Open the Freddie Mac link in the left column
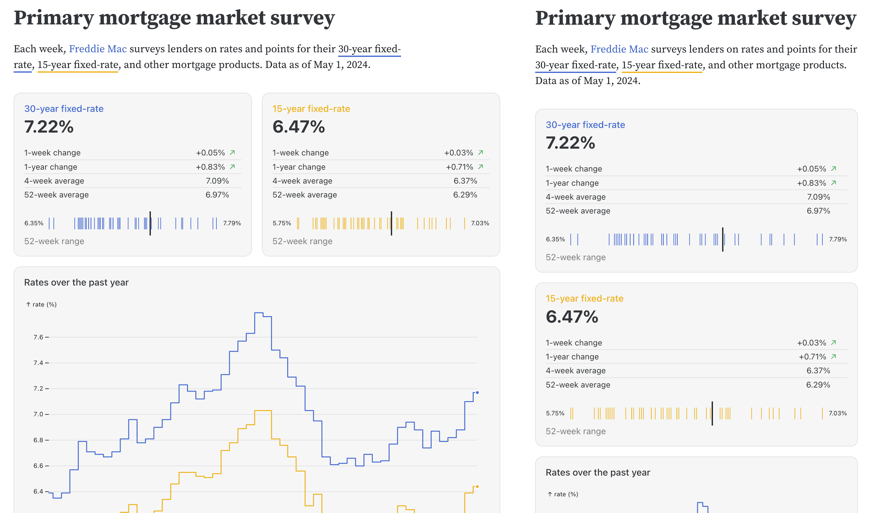The height and width of the screenshot is (513, 870). 98,49
